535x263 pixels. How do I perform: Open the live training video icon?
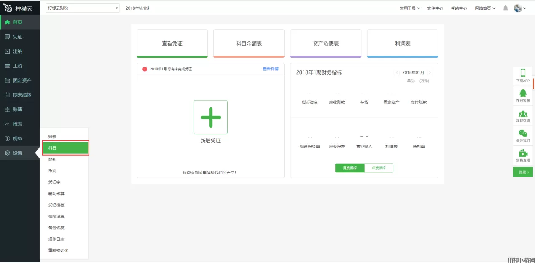coord(523,153)
